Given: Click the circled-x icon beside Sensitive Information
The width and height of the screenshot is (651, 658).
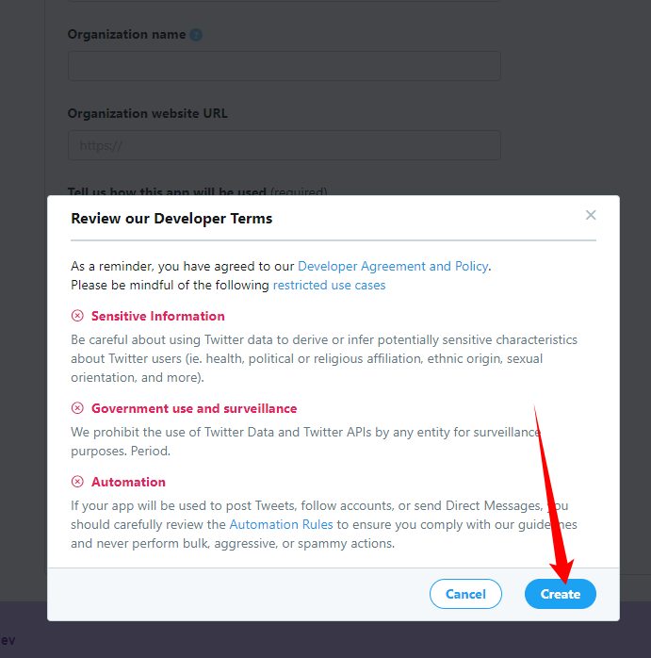Looking at the screenshot, I should [x=77, y=316].
